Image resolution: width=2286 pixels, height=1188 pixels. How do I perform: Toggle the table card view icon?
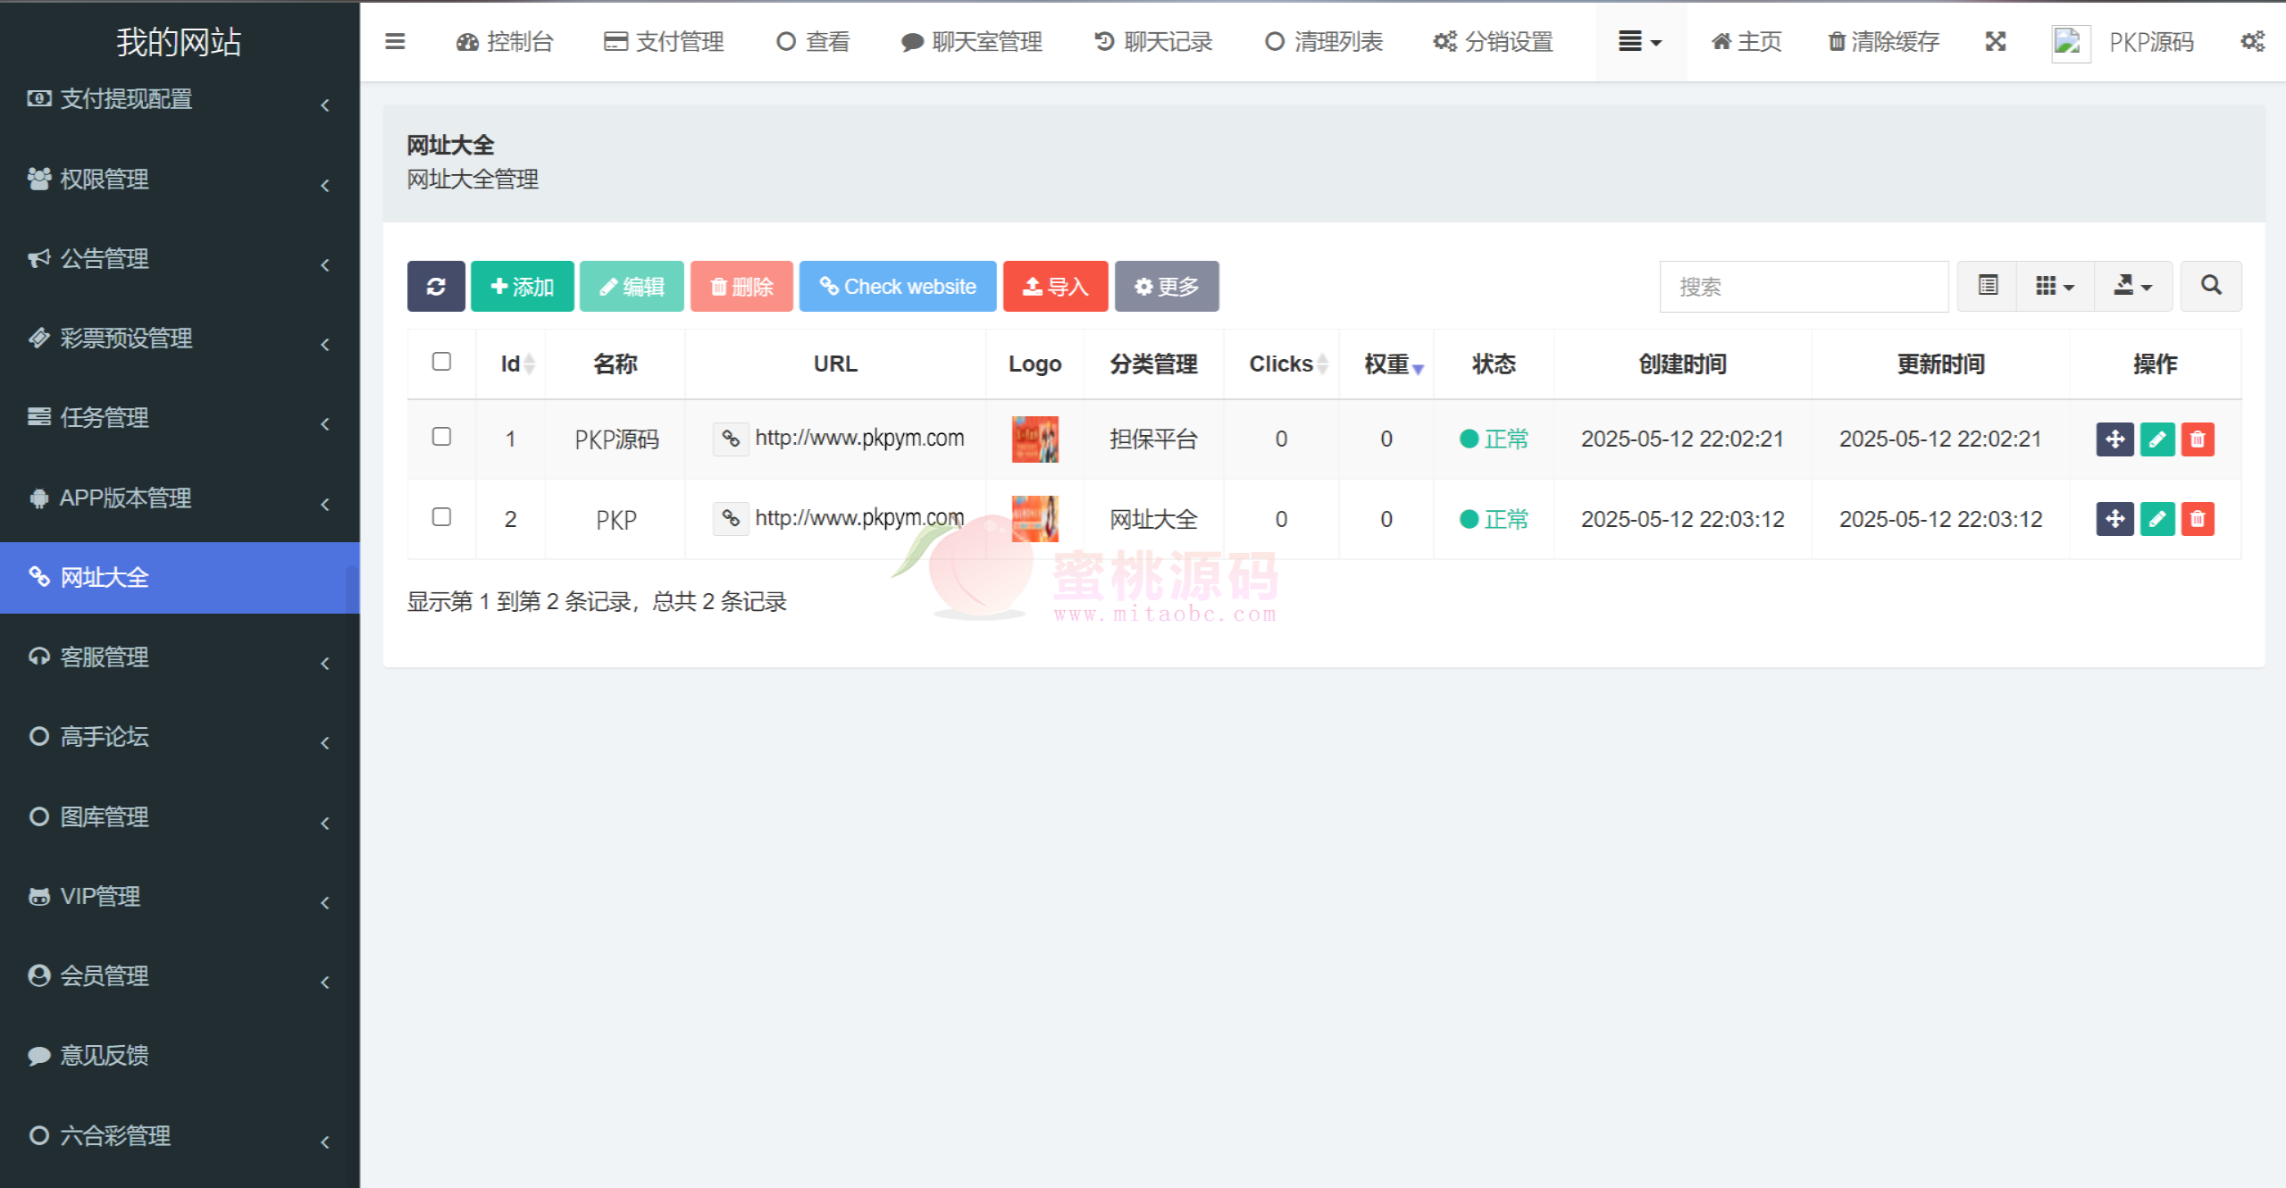(1988, 286)
